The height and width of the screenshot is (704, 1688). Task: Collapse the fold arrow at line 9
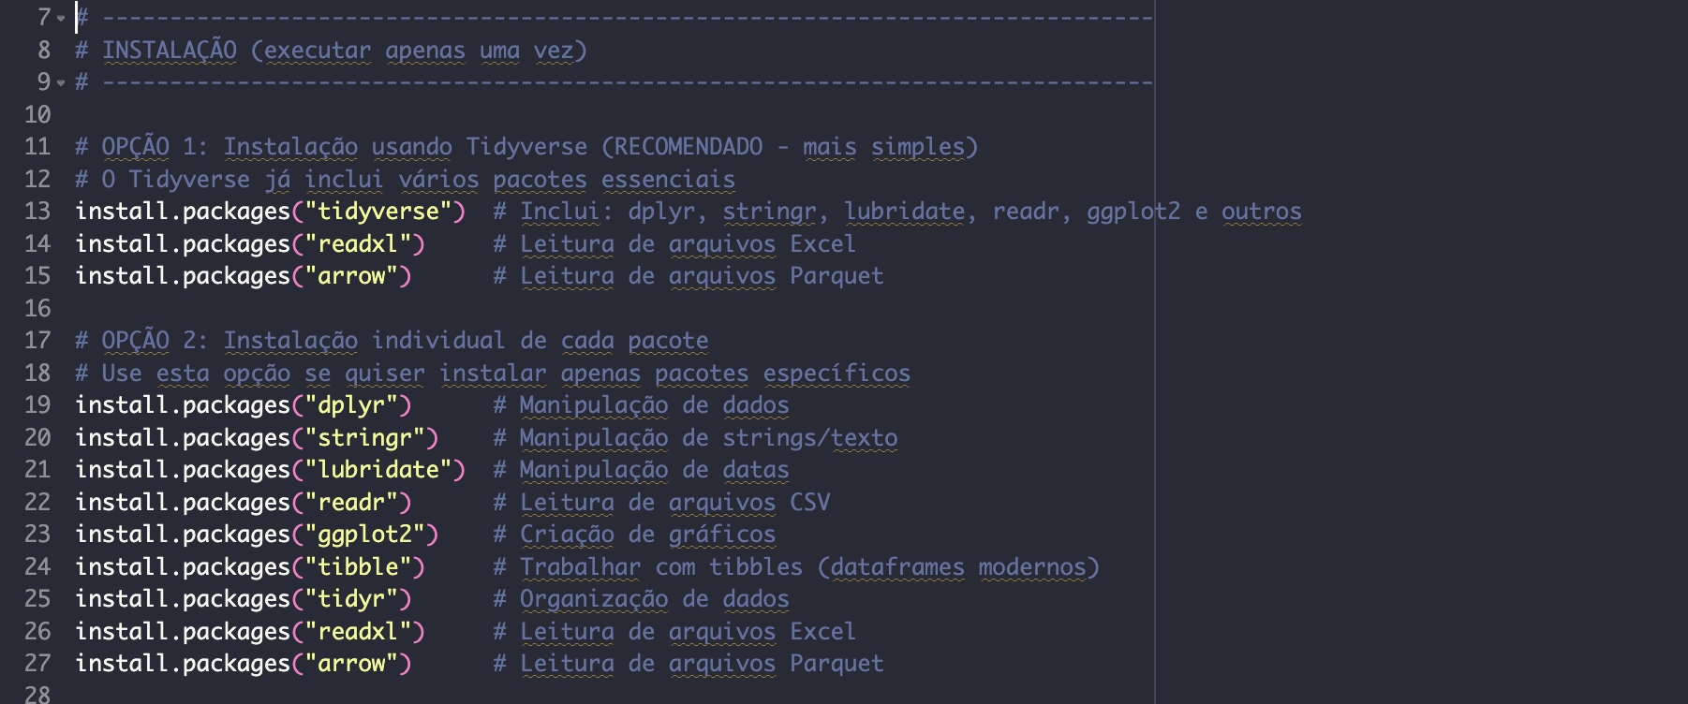61,83
